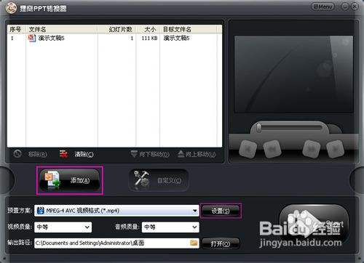Click the second playback button under preview
Screen dimensions: 364x263
pos(272,149)
